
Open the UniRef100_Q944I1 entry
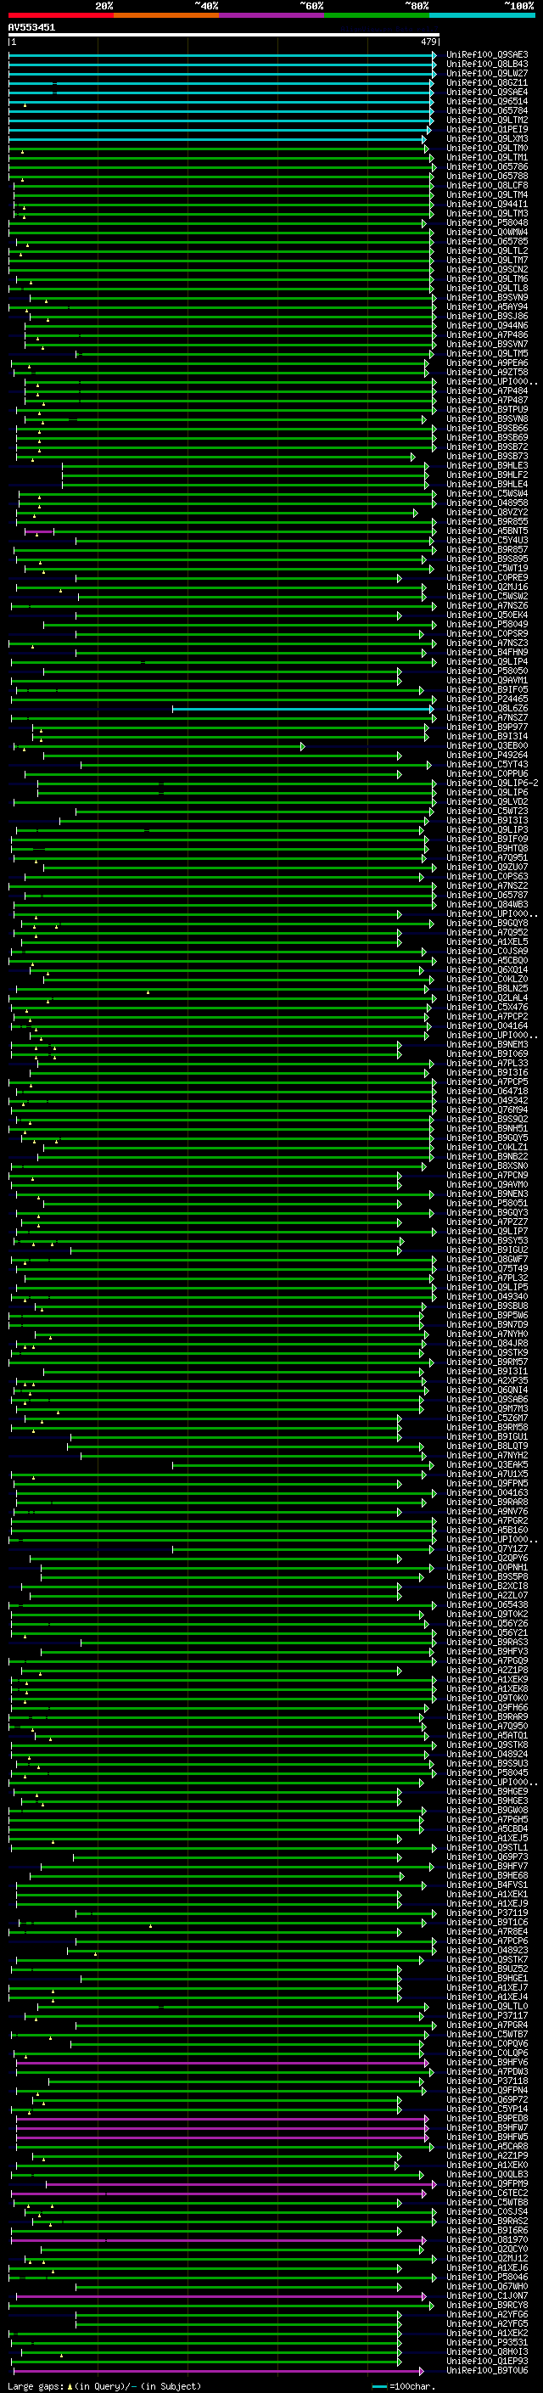(x=487, y=205)
